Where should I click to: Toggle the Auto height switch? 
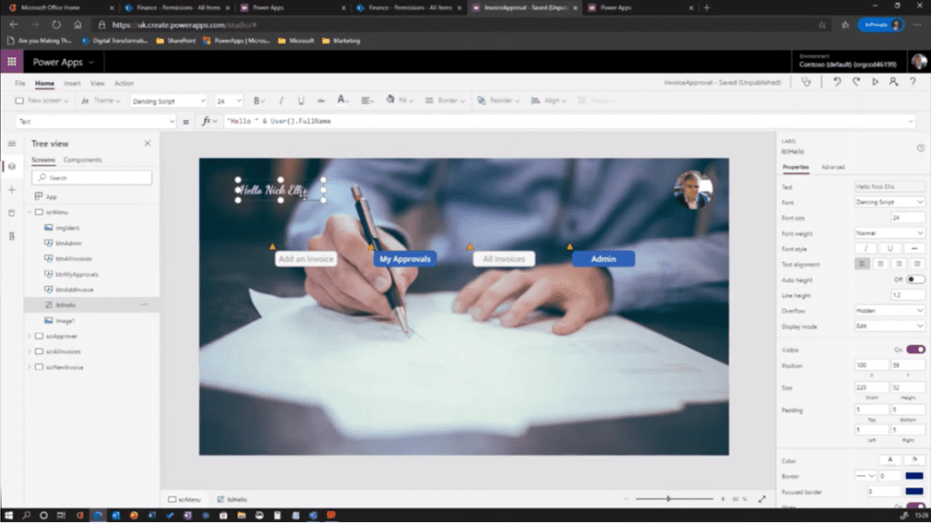tap(915, 279)
